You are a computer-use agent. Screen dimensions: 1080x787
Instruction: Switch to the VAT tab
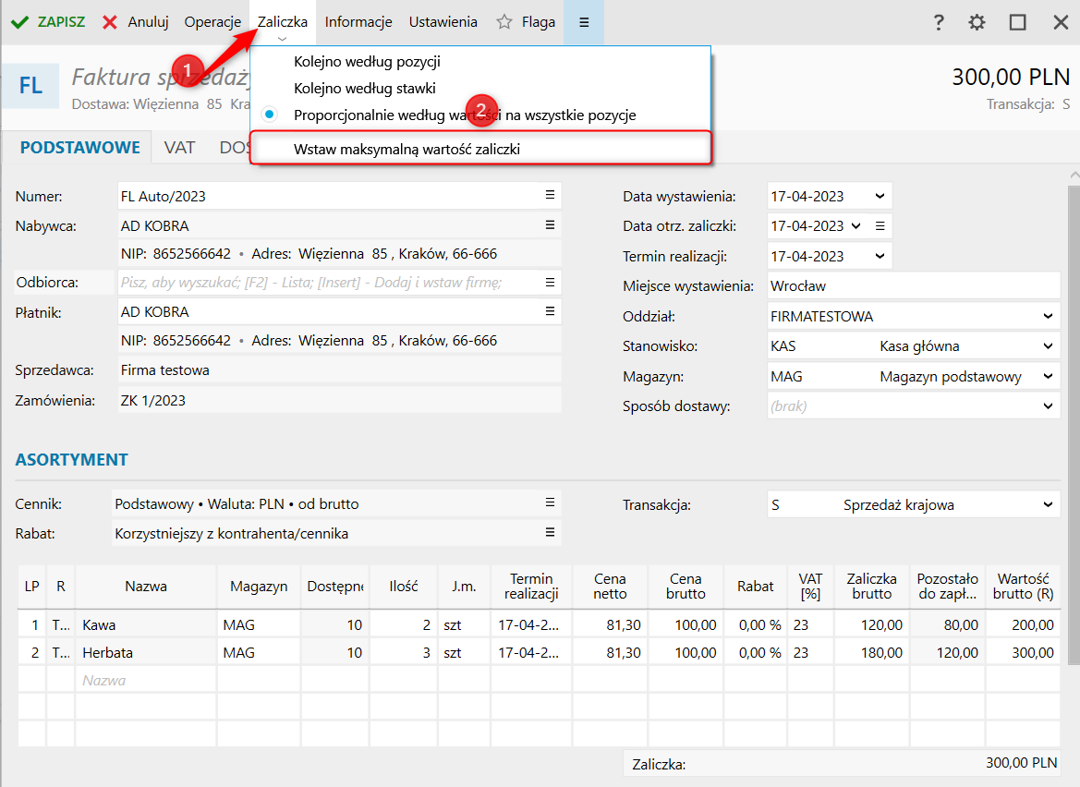(179, 148)
